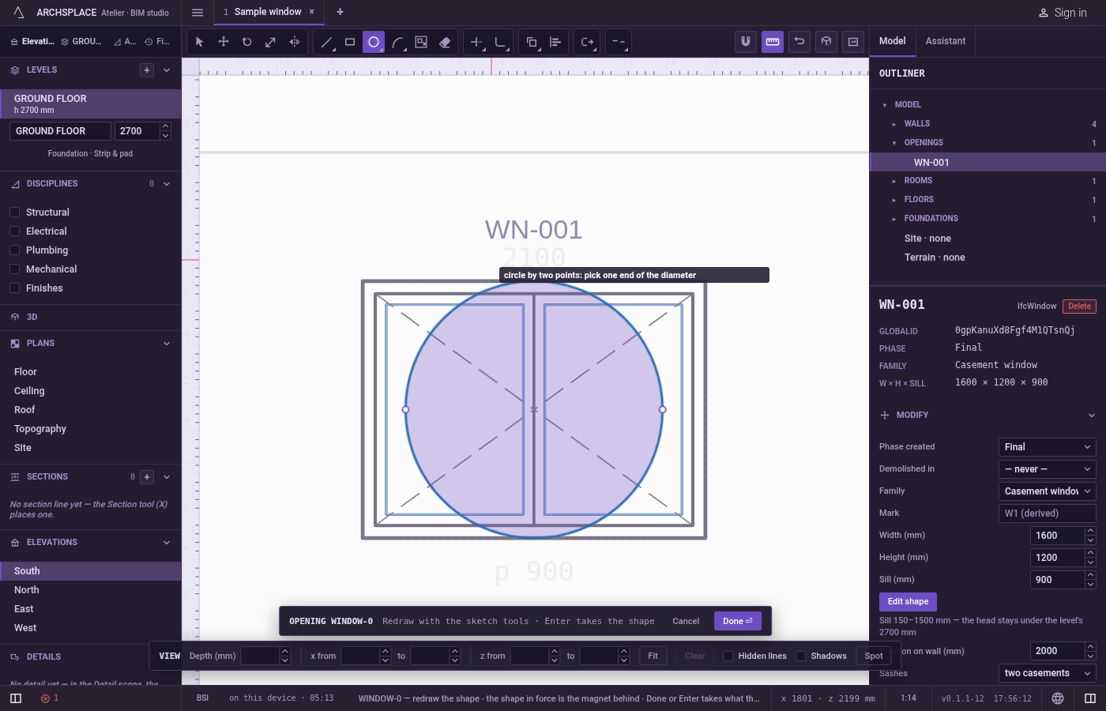Open the Demolished in dropdown

point(1047,469)
